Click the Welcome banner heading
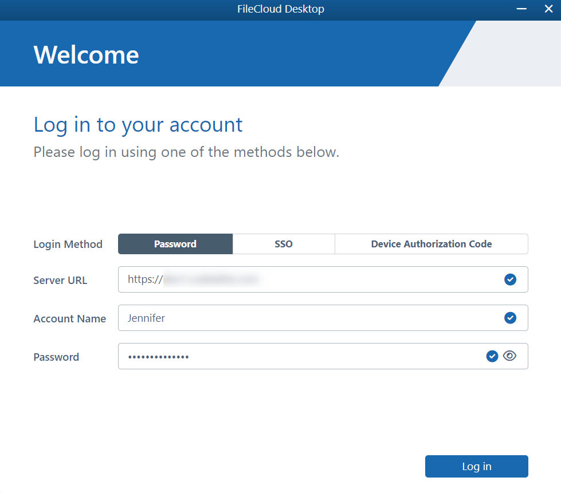 click(86, 55)
